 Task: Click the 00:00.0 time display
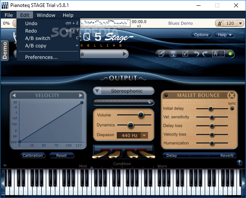point(139,21)
